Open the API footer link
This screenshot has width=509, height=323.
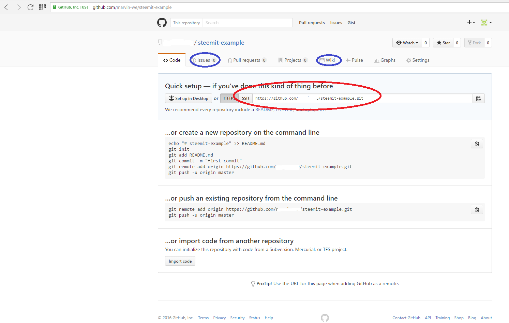coord(428,318)
